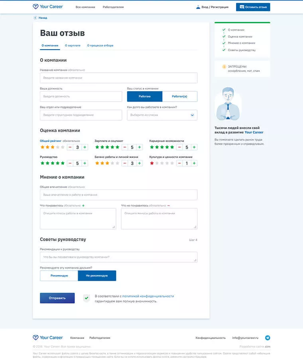Open the Telegram icon in the footer
Image resolution: width=303 pixels, height=361 pixels.
point(268,338)
